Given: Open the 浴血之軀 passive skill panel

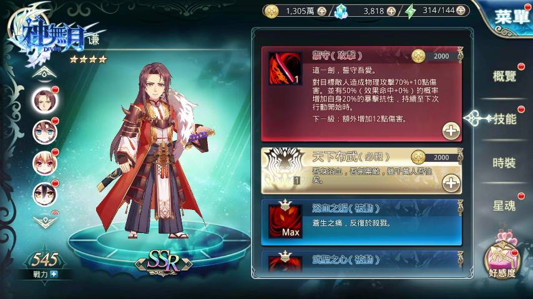Looking at the screenshot, I should pyautogui.click(x=362, y=222).
